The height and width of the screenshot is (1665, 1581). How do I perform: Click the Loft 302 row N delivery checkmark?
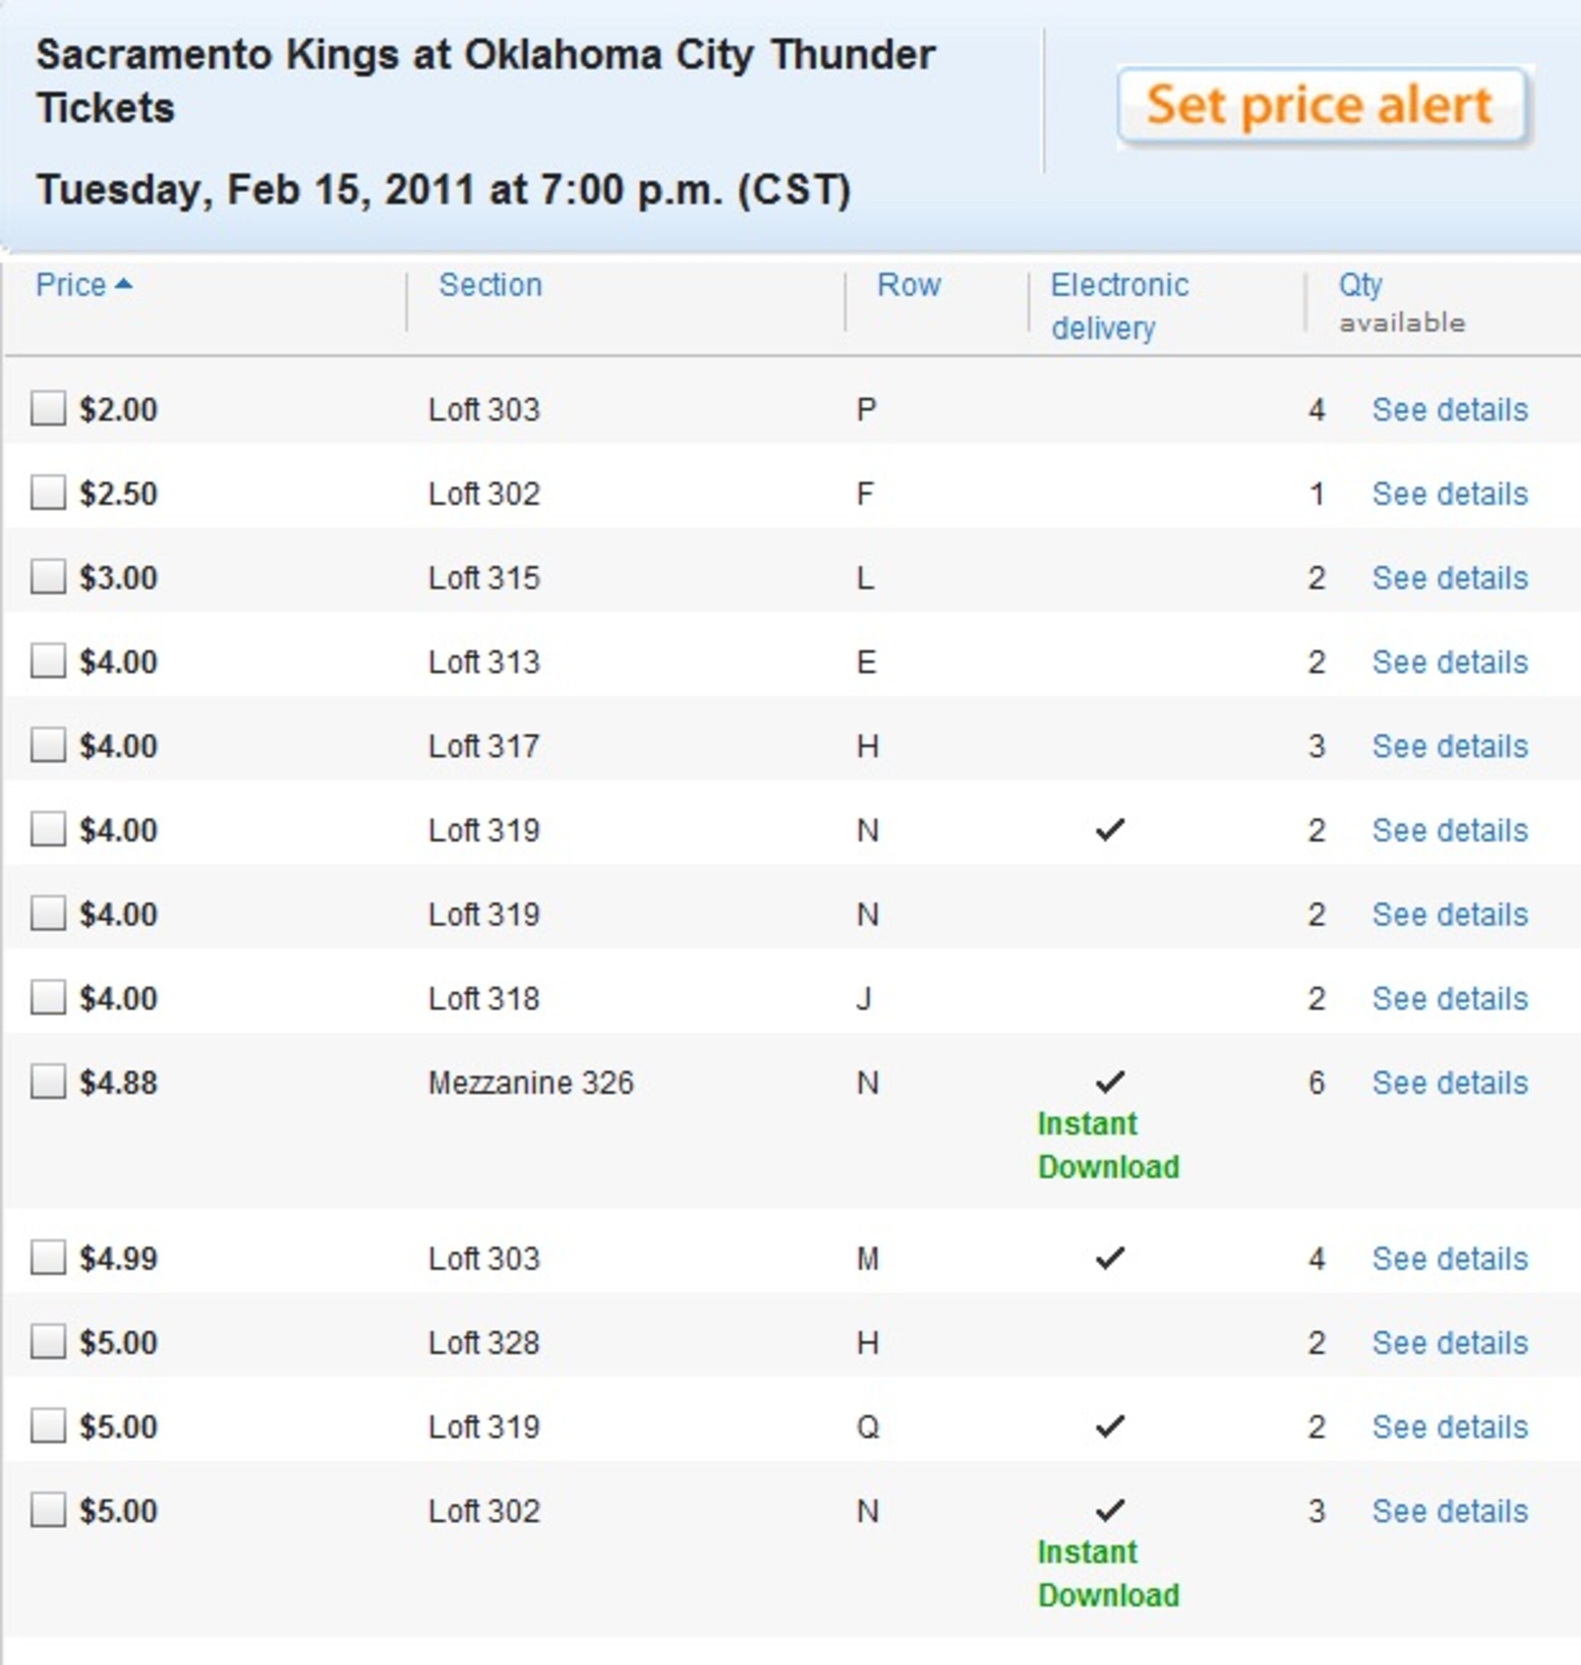coord(1110,1510)
